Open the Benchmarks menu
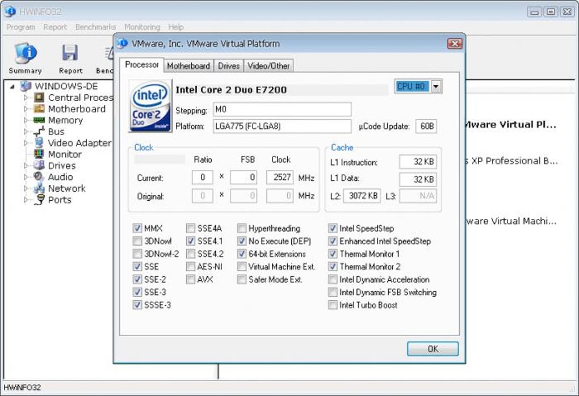Screen dimensions: 579x396 click(x=95, y=27)
